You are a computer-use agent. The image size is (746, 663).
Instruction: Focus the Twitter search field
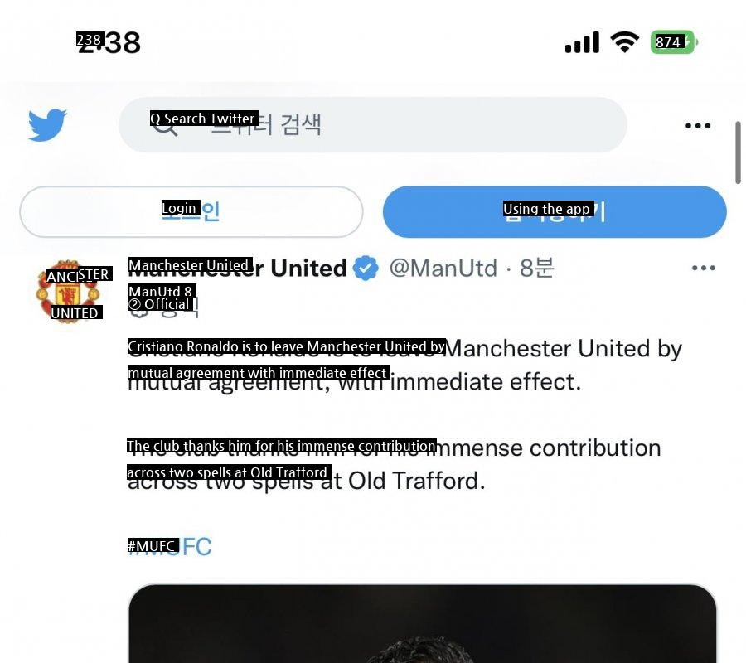(372, 125)
